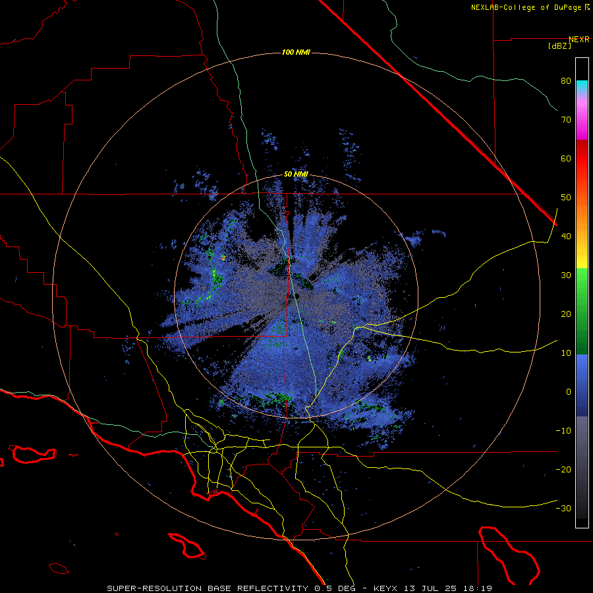Click the 80 value on the dBZ scale
The height and width of the screenshot is (593, 593).
coord(566,81)
